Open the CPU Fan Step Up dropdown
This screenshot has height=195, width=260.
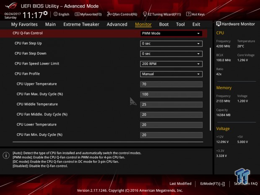coord(171,44)
